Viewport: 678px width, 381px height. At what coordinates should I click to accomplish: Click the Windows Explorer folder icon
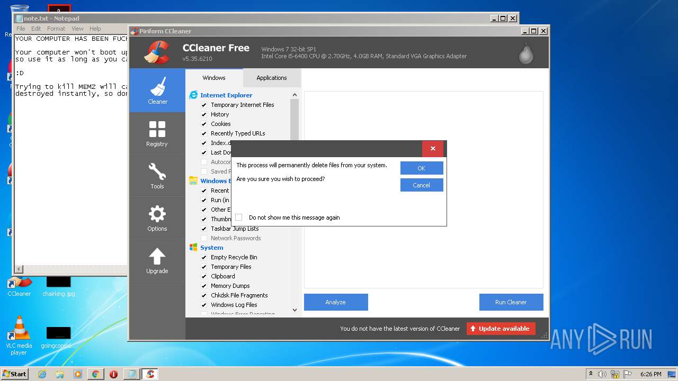pos(193,181)
